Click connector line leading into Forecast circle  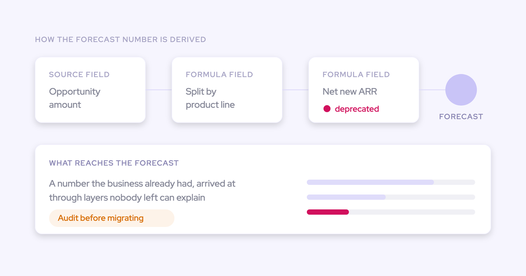432,90
